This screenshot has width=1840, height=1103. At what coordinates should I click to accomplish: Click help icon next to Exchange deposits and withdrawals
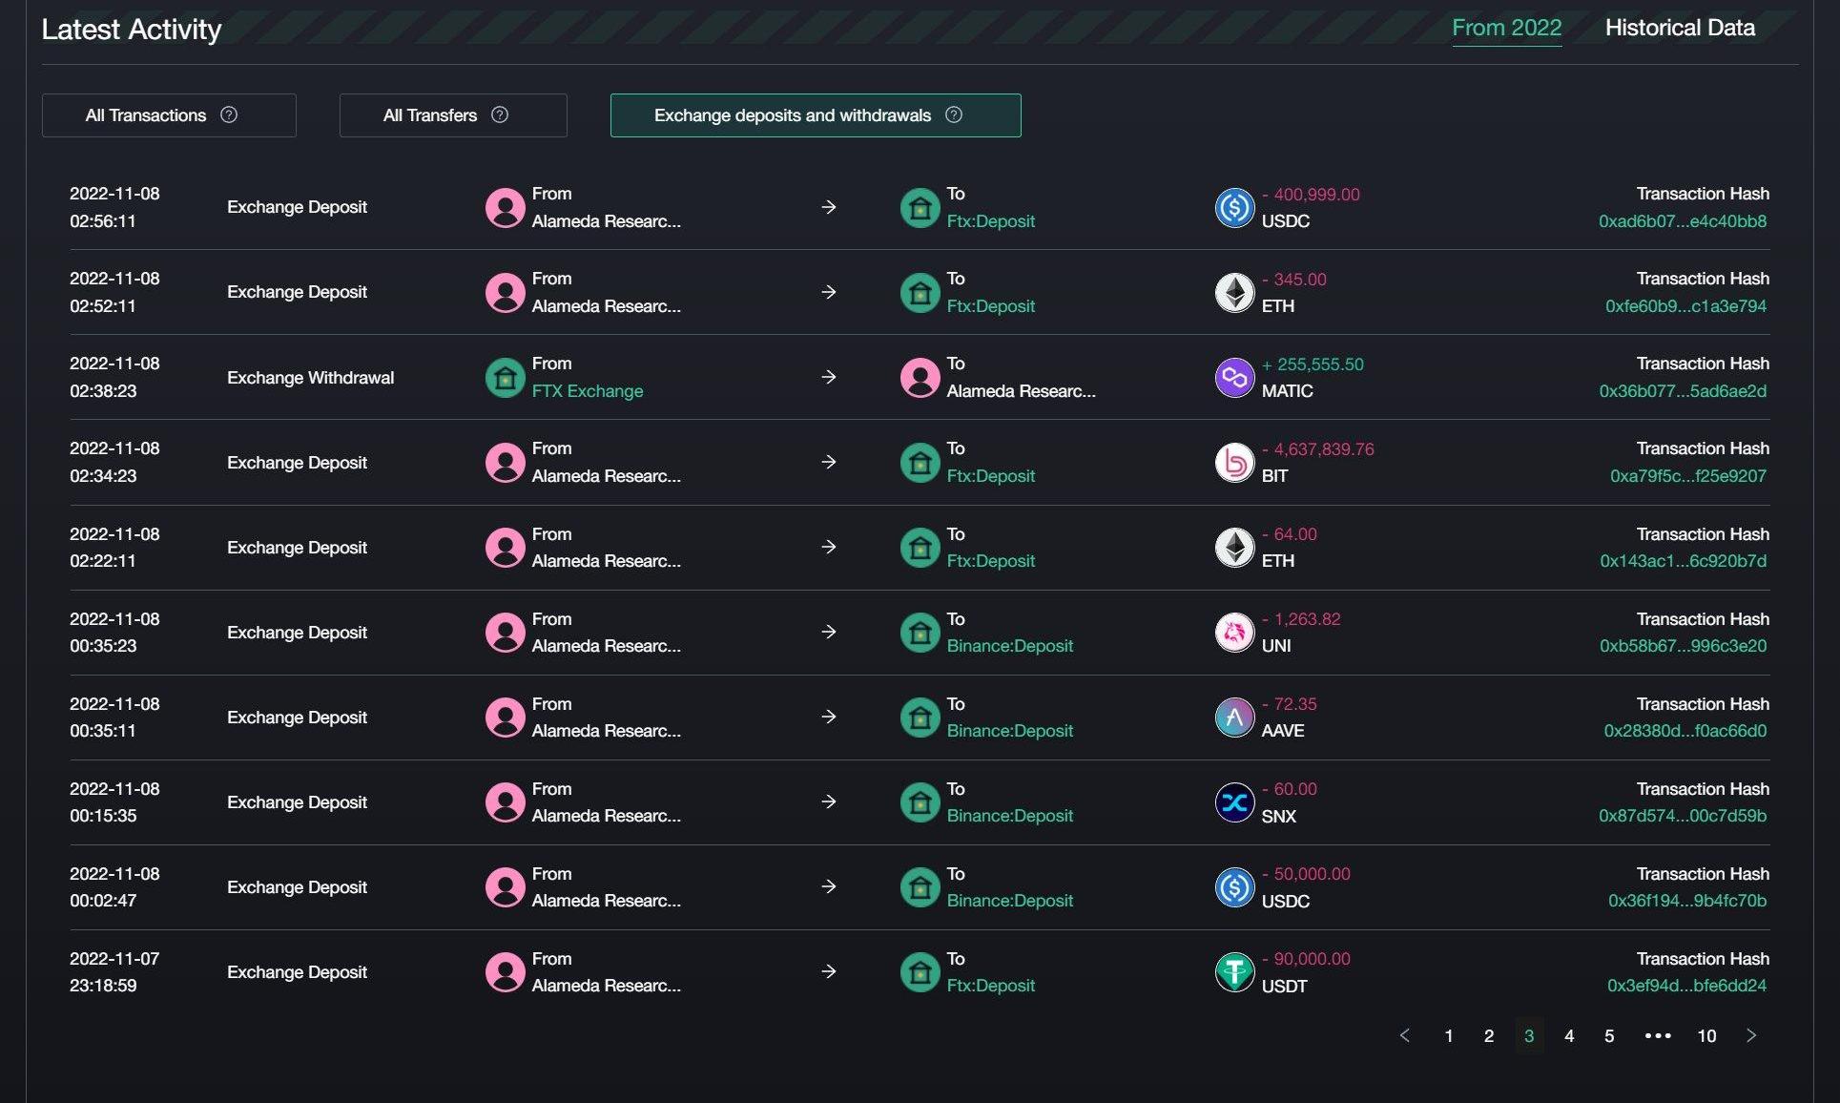(954, 114)
